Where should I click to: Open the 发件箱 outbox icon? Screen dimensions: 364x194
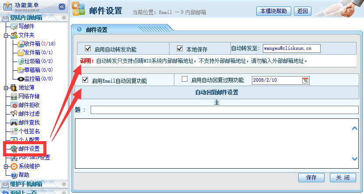[x=21, y=53]
